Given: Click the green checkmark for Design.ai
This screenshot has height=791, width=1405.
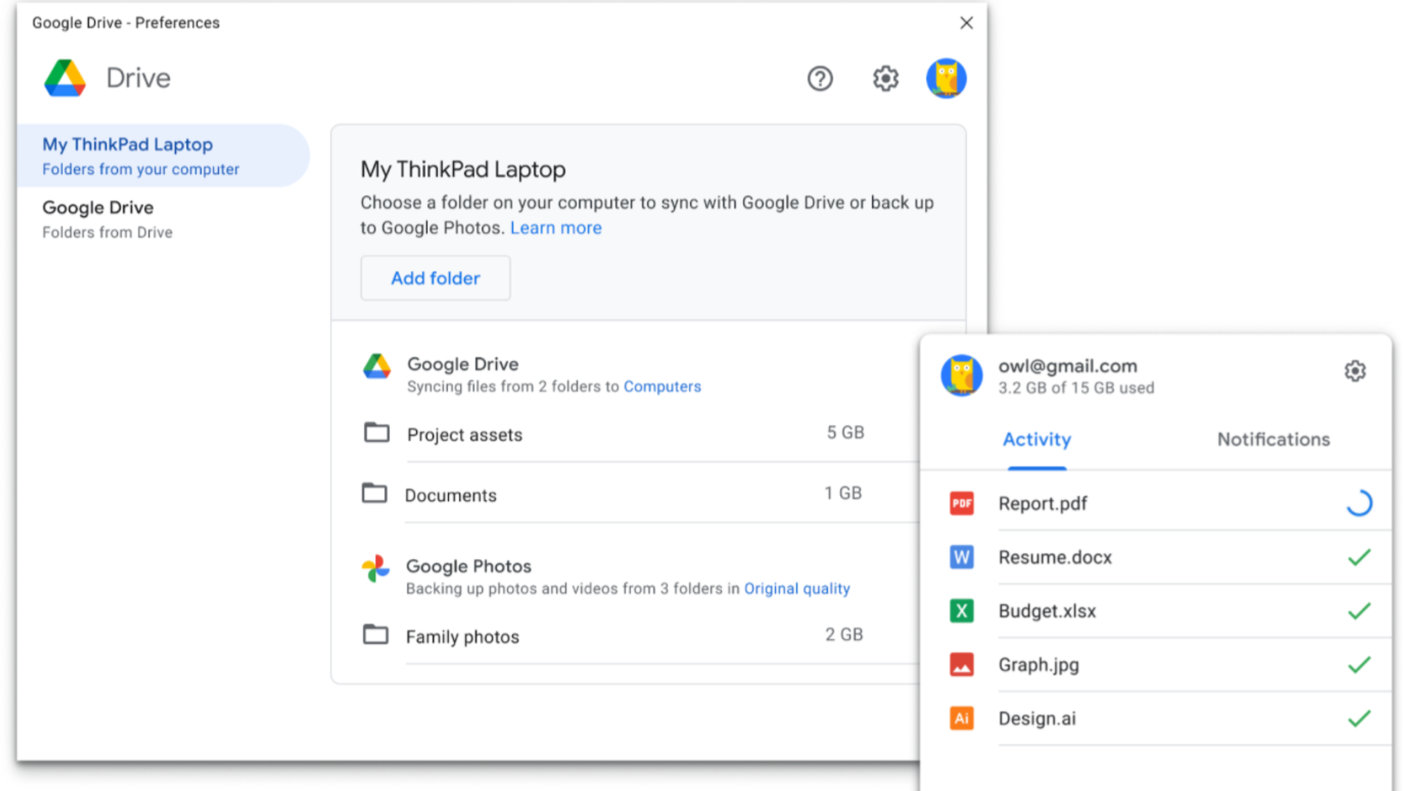Looking at the screenshot, I should [x=1359, y=719].
